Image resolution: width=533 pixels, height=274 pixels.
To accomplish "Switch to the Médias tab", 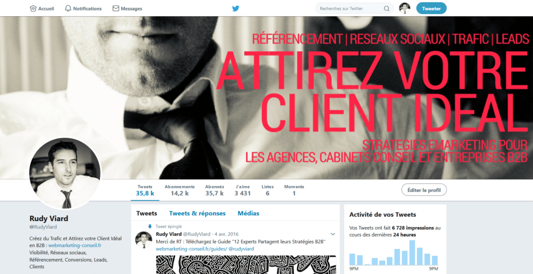I will (248, 213).
